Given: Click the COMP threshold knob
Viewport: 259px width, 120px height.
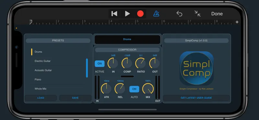Looking at the screenshot, I should tap(127, 63).
